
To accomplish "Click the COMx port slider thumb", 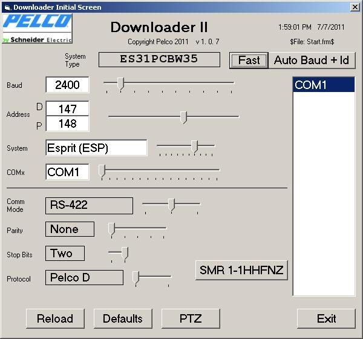I will click(102, 171).
